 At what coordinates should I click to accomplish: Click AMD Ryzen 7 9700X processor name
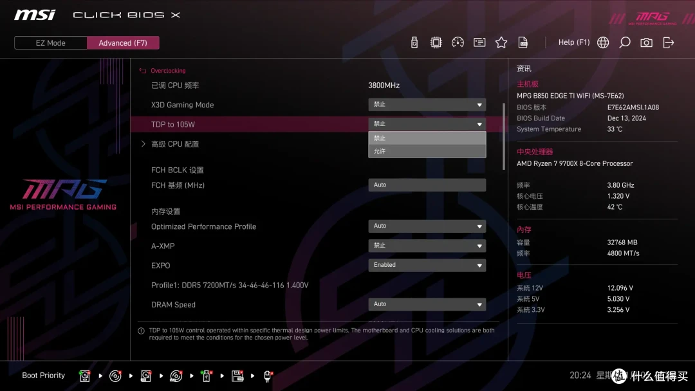point(575,163)
